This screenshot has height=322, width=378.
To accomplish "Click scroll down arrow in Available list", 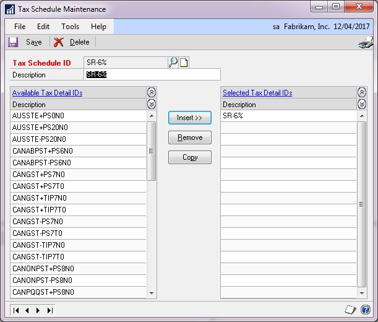I will pos(152,293).
